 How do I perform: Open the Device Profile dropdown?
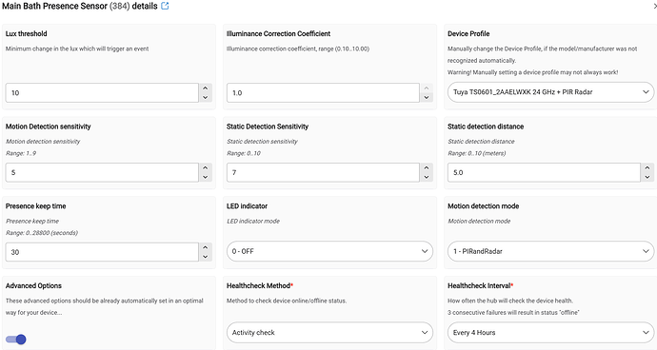550,92
